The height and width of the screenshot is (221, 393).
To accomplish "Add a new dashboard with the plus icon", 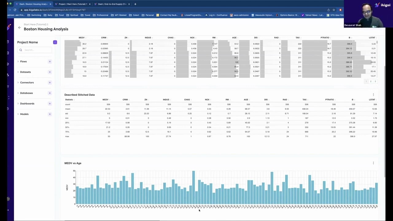I will (50, 103).
